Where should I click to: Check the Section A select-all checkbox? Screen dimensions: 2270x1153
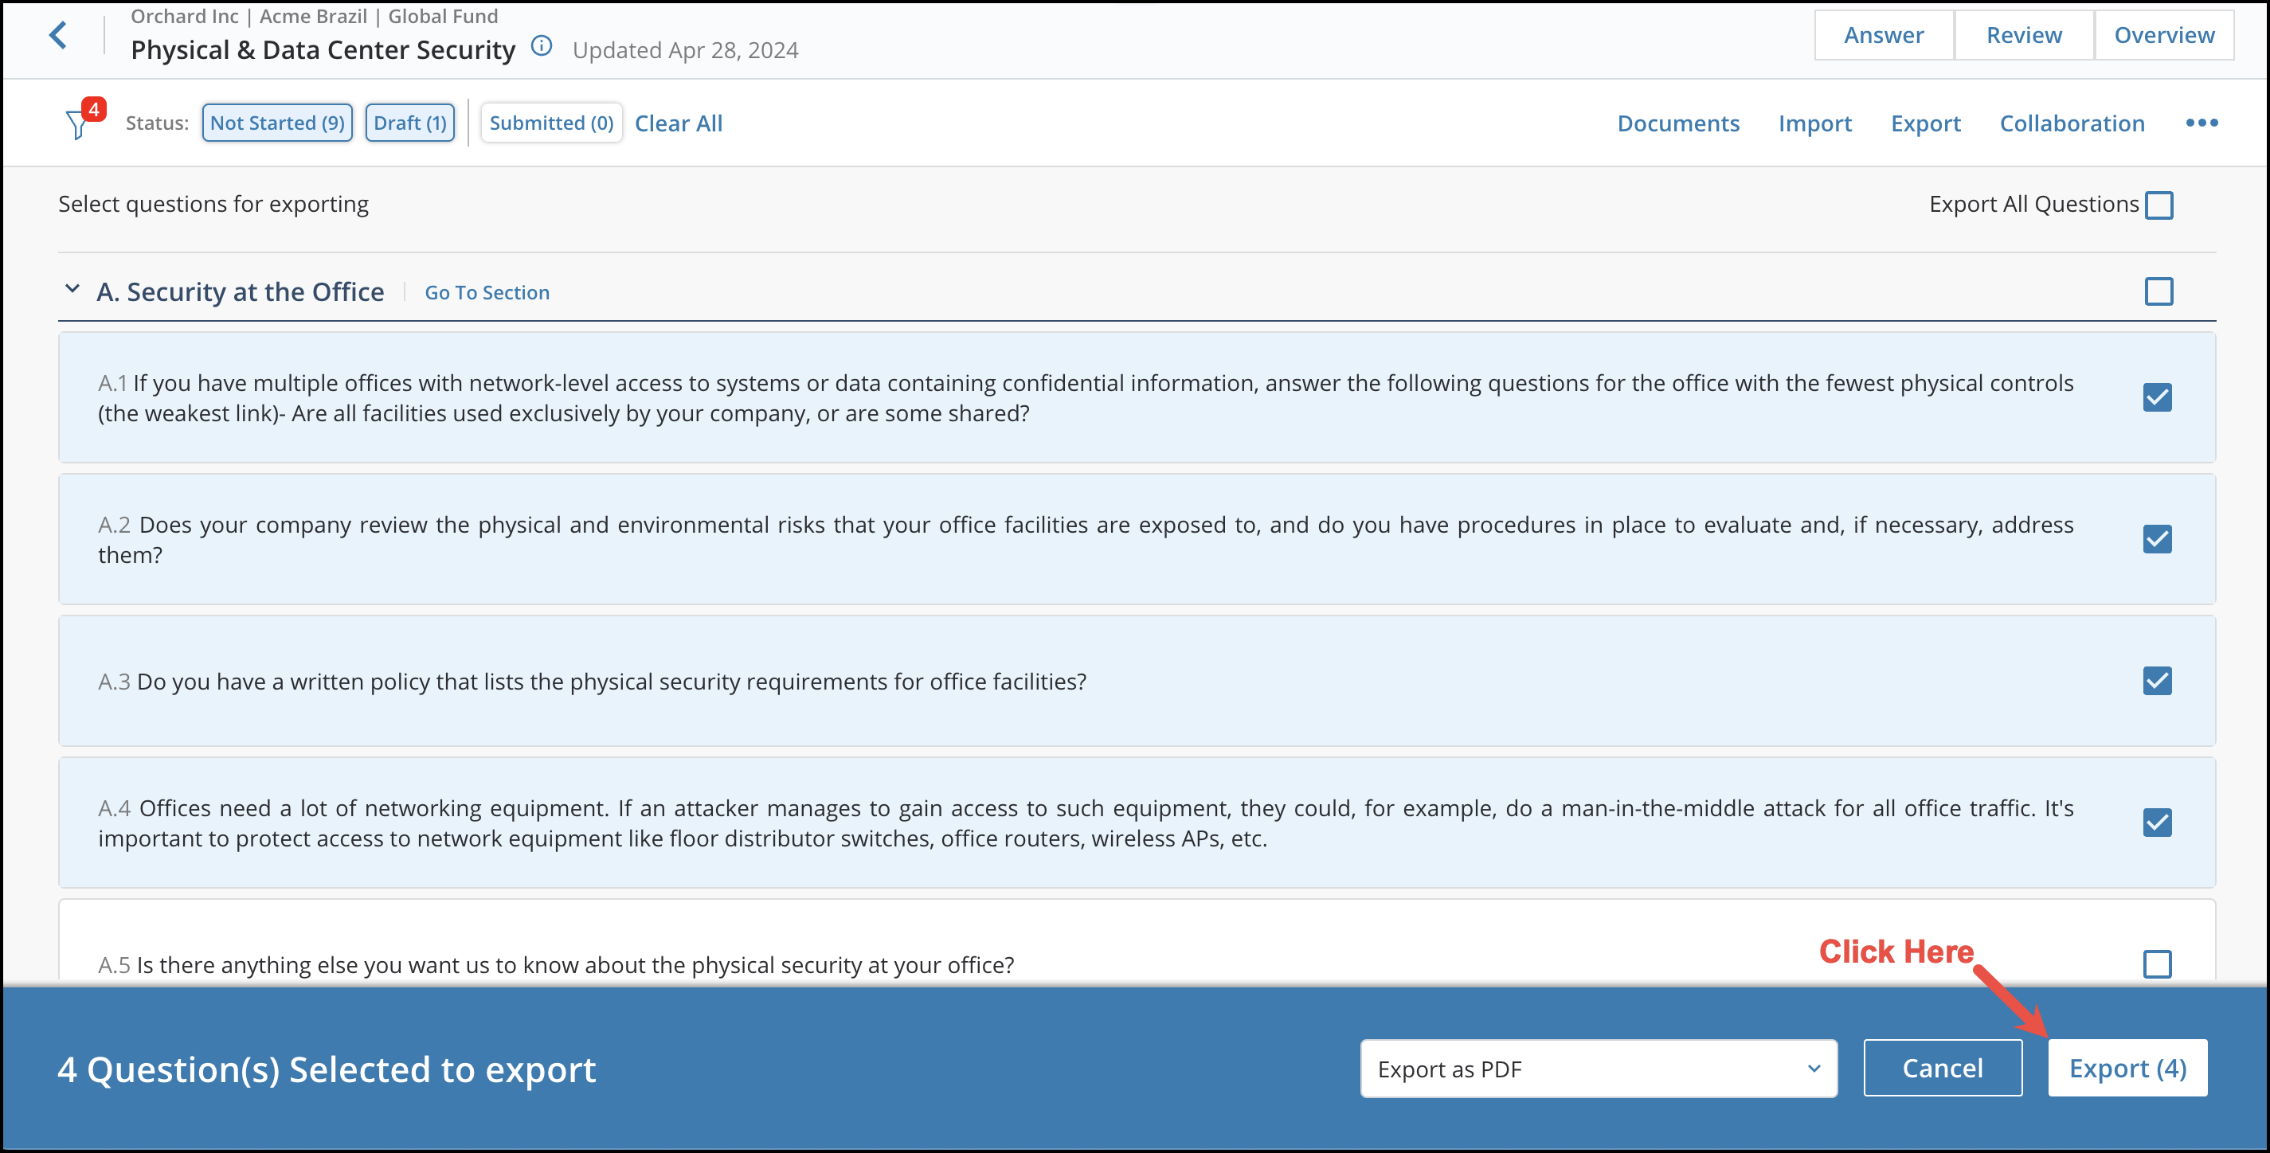pos(2159,291)
